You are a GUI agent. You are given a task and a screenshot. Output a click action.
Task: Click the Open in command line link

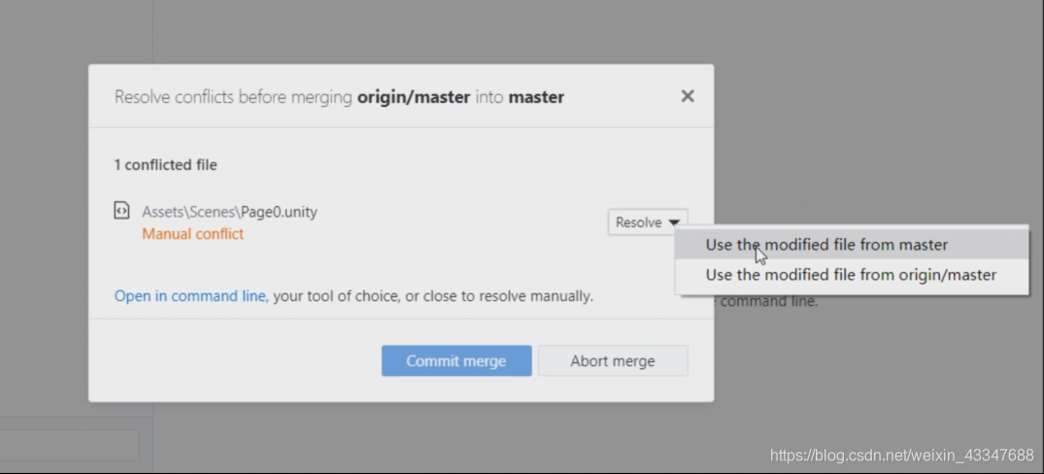point(191,295)
